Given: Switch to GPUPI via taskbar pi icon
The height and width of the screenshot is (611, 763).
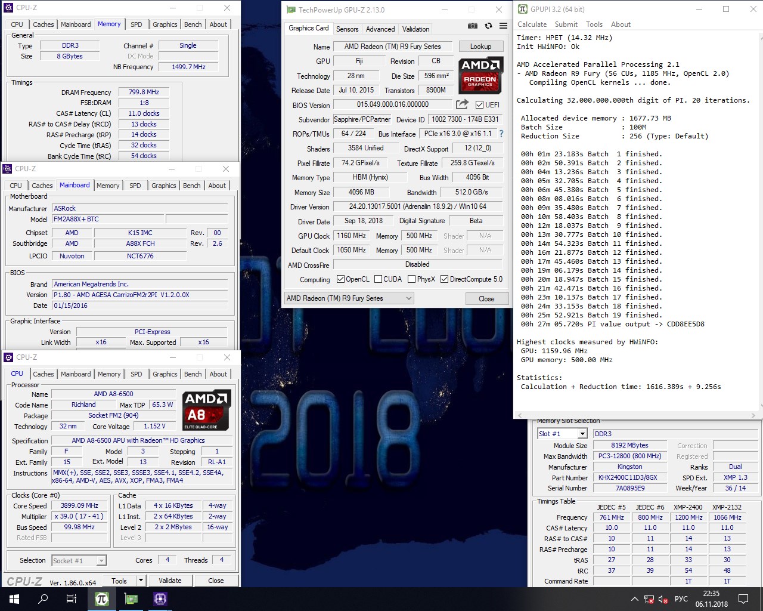Looking at the screenshot, I should tap(102, 599).
